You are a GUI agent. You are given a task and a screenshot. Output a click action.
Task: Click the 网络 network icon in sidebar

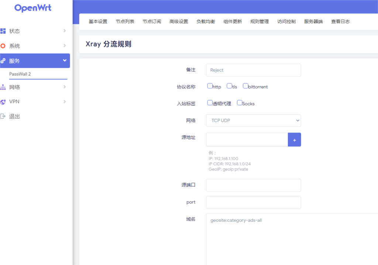tap(3, 87)
